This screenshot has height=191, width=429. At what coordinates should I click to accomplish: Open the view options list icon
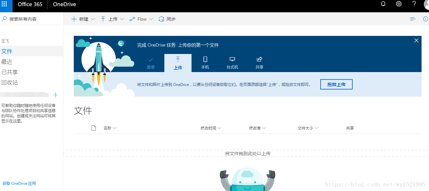click(412, 19)
